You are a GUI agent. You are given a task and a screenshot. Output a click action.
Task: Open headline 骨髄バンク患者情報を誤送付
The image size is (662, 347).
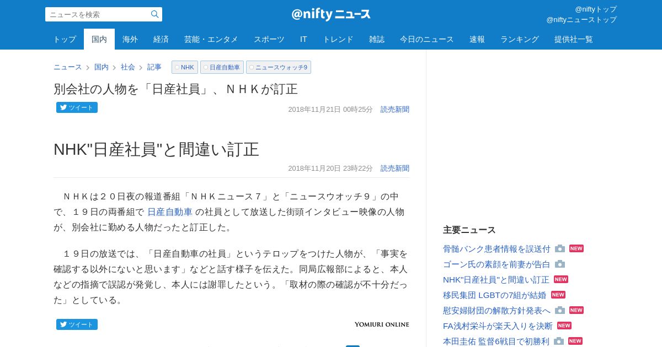[x=496, y=249]
